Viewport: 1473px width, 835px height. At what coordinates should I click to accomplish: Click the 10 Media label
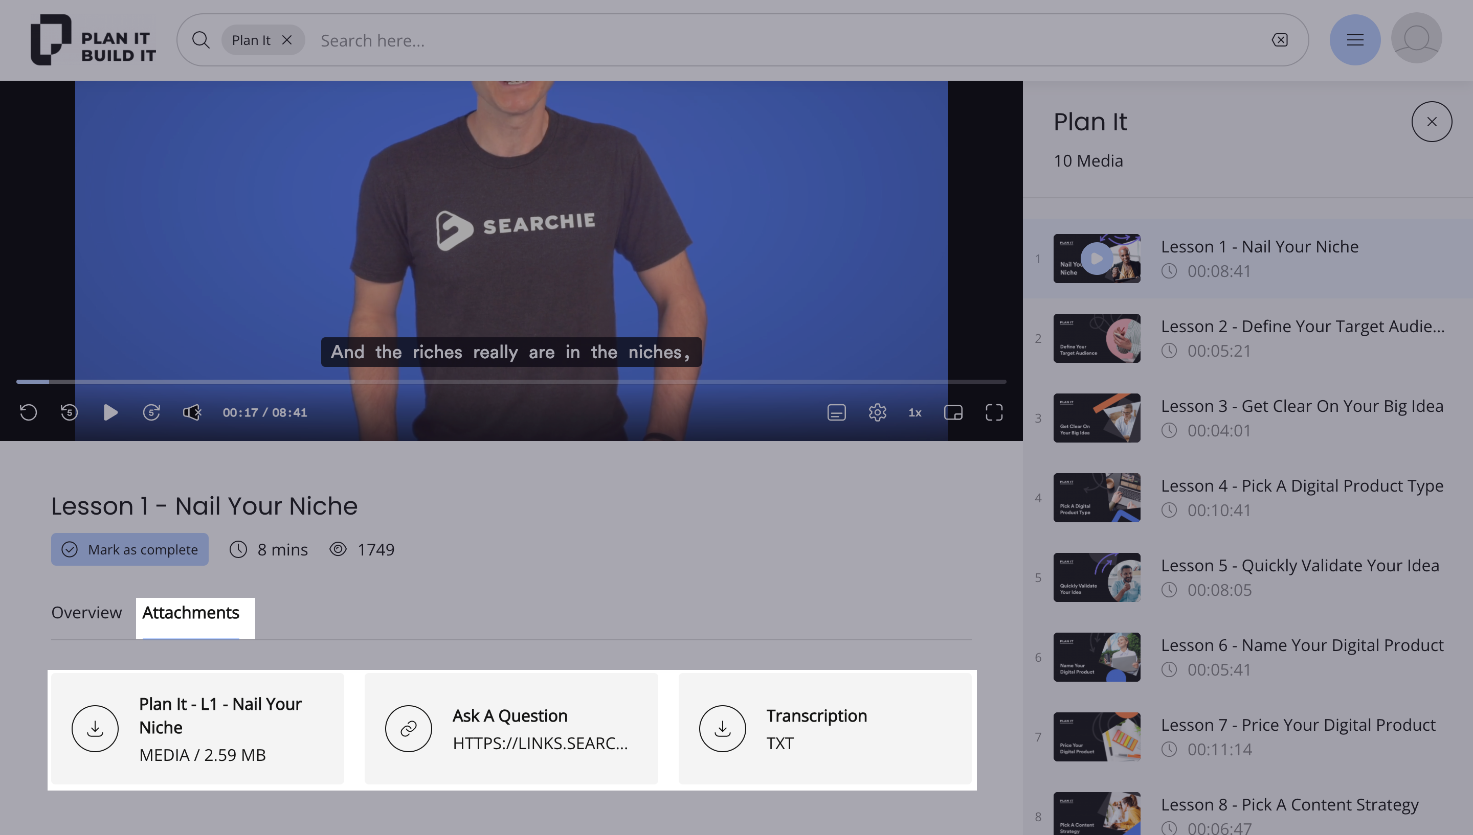pyautogui.click(x=1088, y=160)
